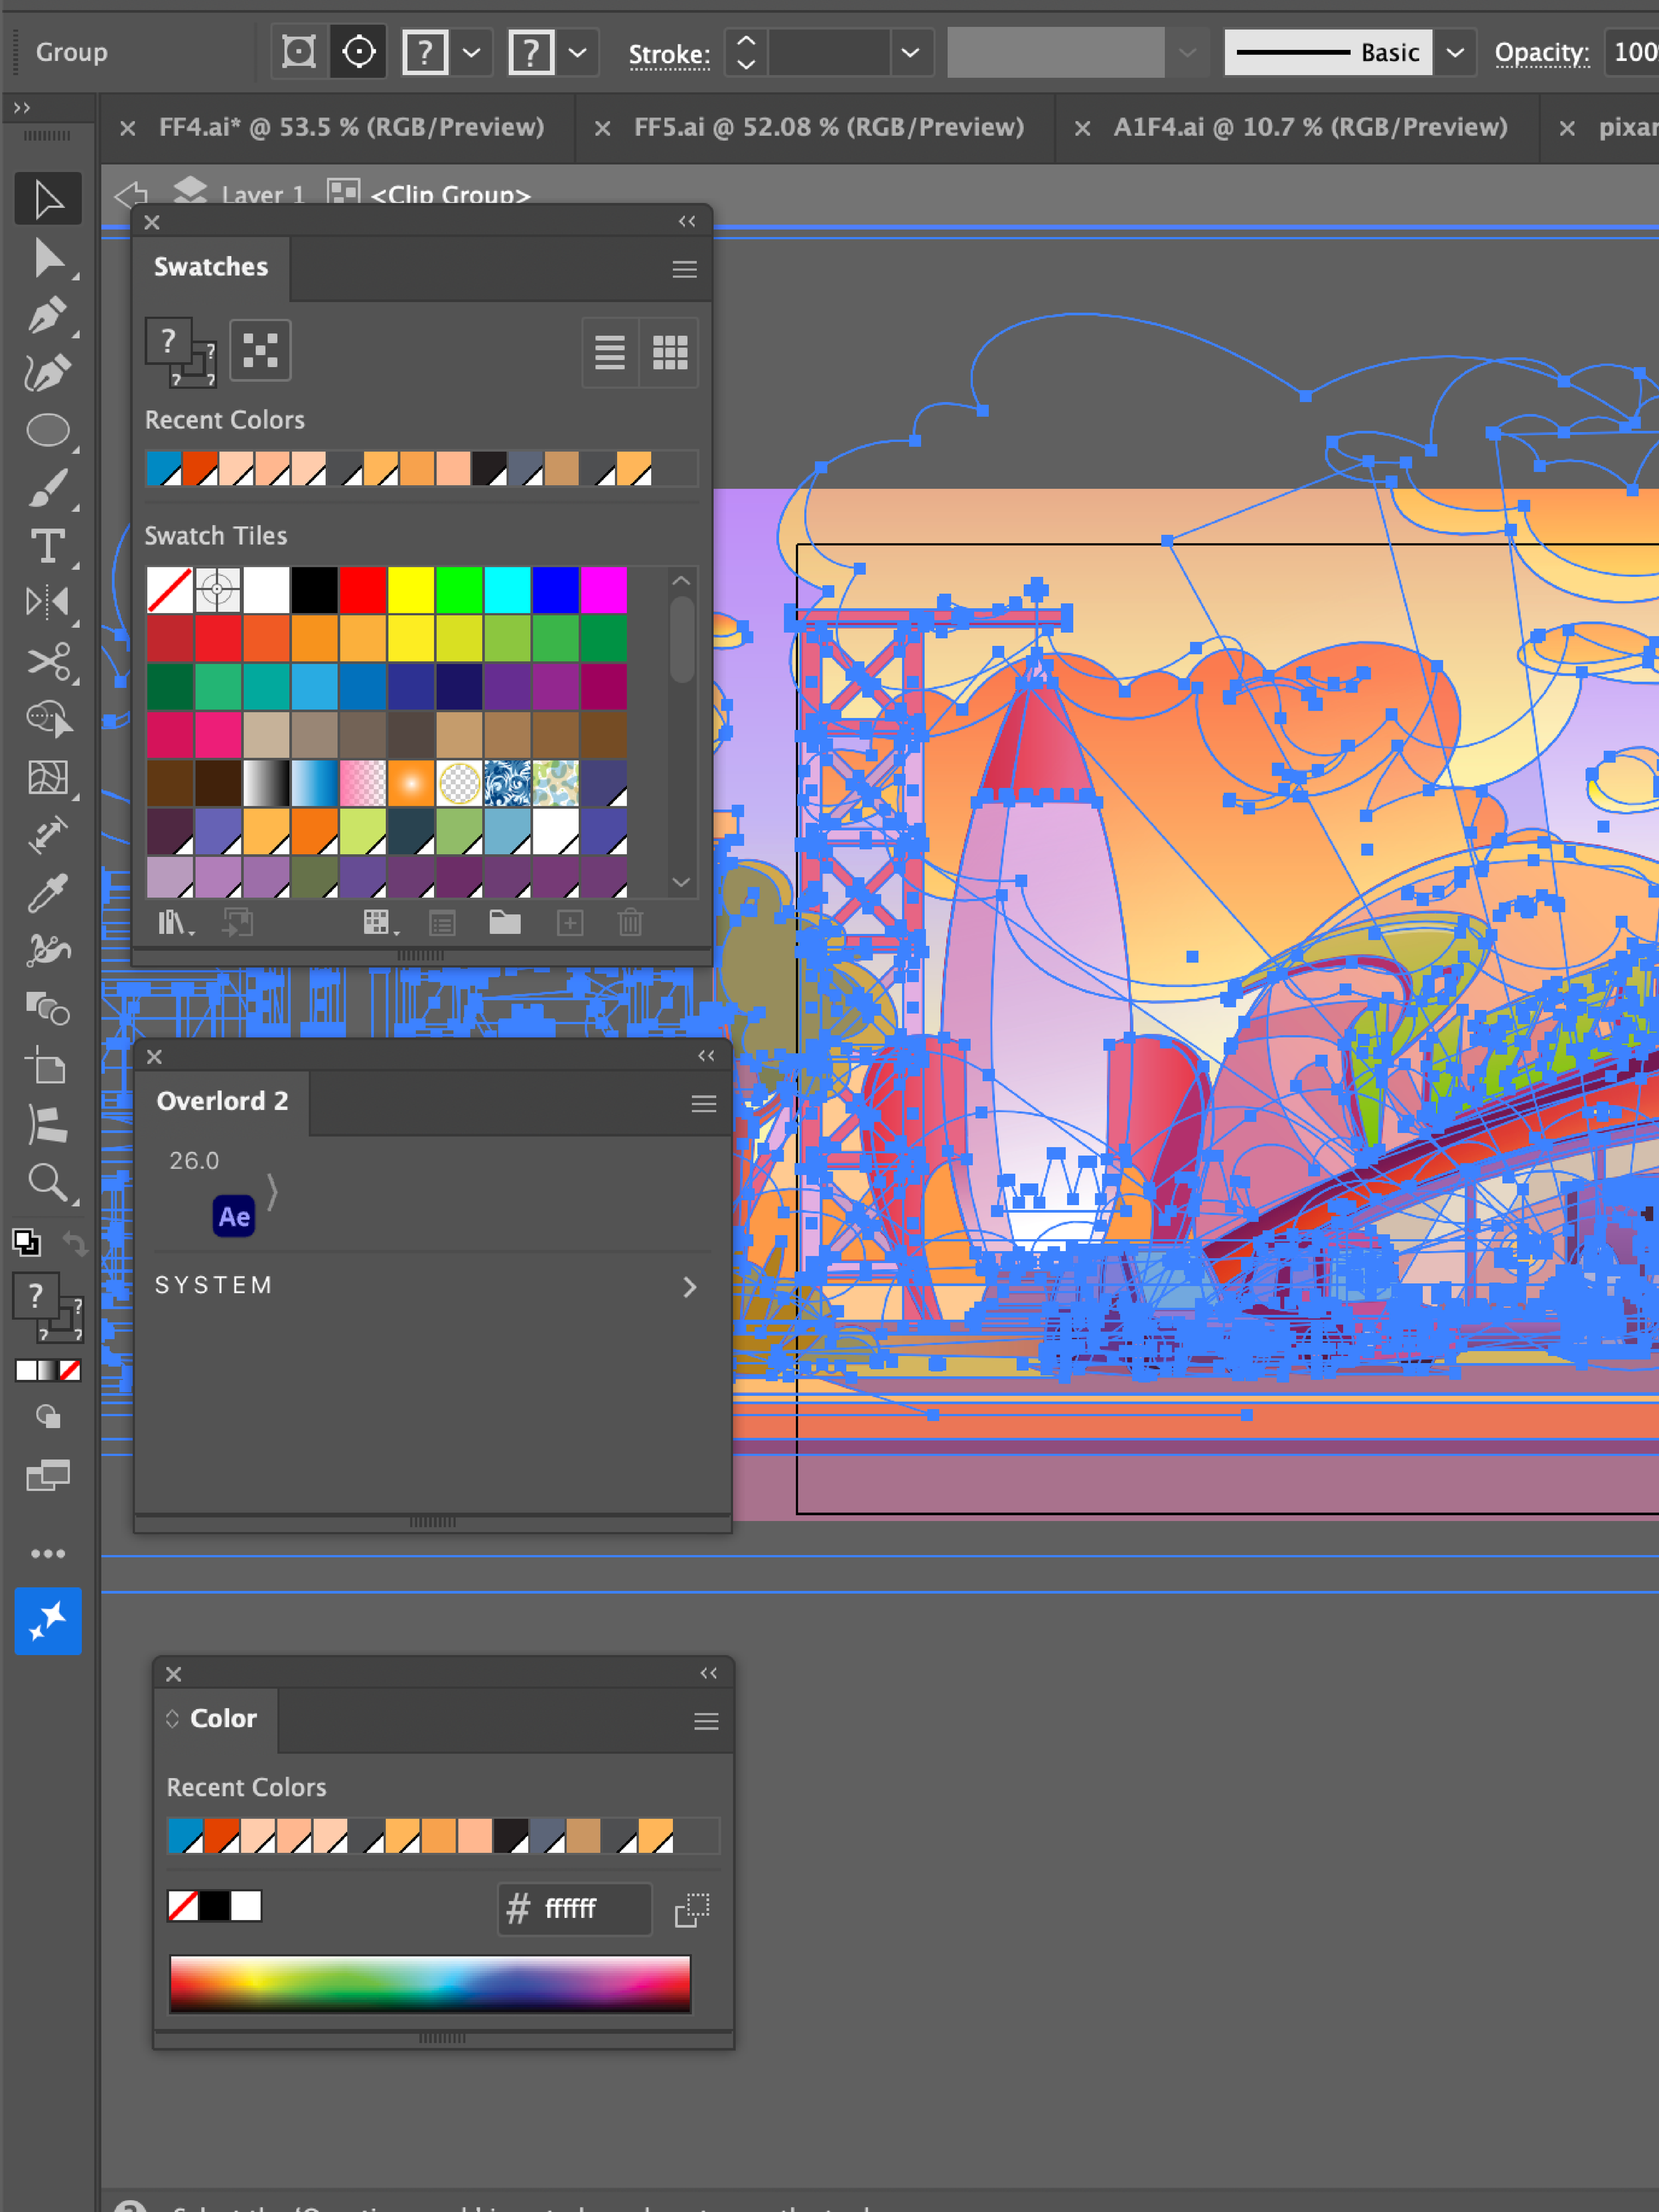Click the hex color input field
The image size is (1659, 2212).
[x=590, y=1908]
